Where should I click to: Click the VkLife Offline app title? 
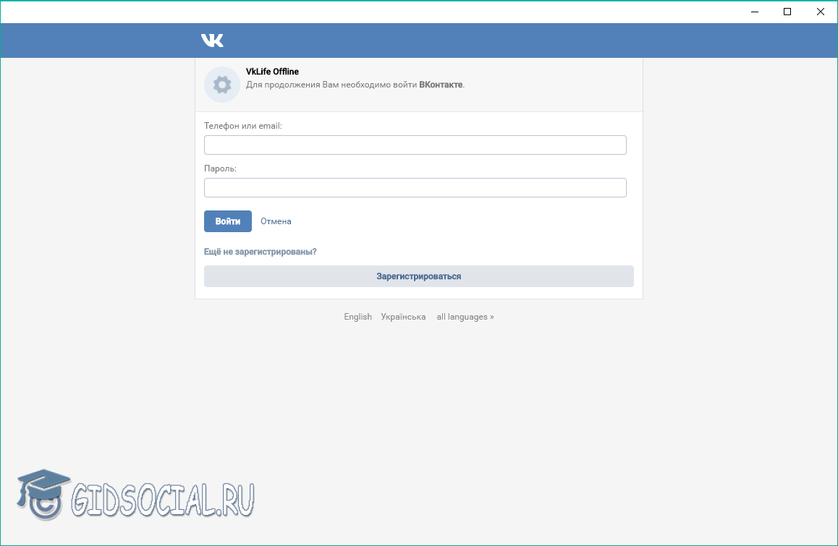272,72
